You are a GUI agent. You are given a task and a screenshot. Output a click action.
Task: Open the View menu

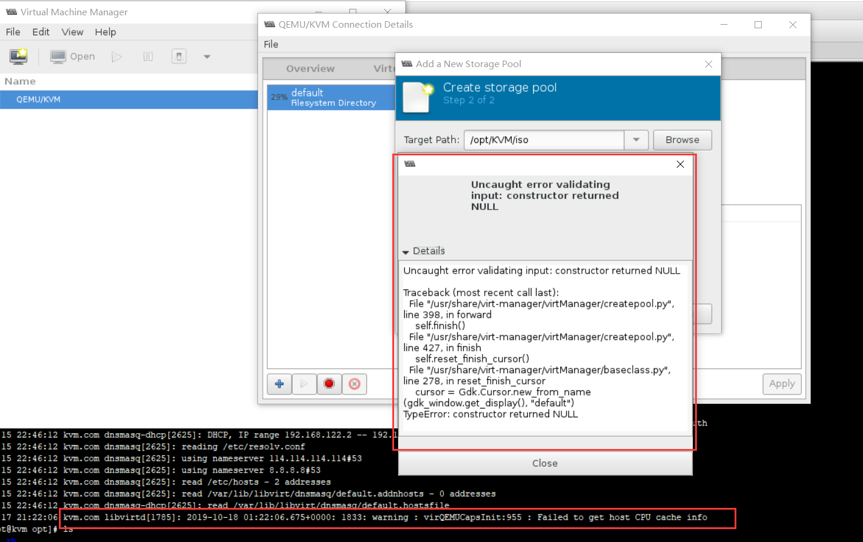pyautogui.click(x=72, y=32)
